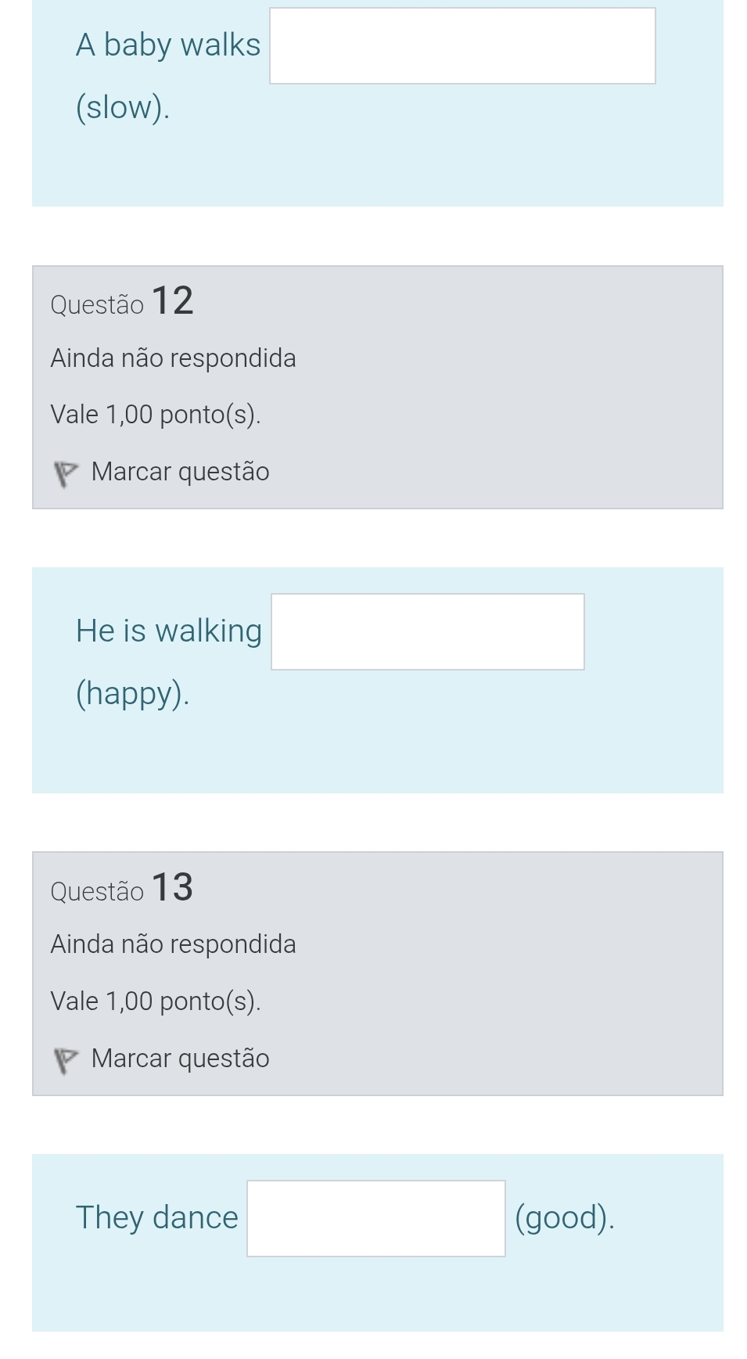
Task: Click 'Ainda não respondida' status of Questão 12
Action: point(173,358)
